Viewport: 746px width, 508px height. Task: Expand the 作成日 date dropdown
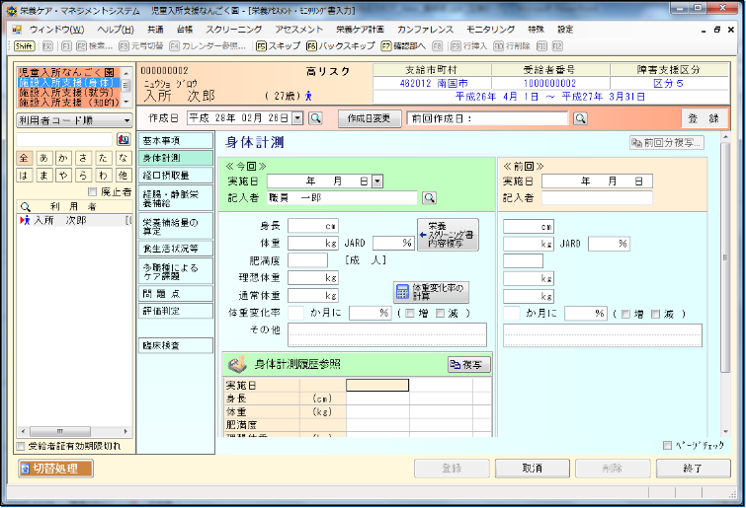click(298, 118)
